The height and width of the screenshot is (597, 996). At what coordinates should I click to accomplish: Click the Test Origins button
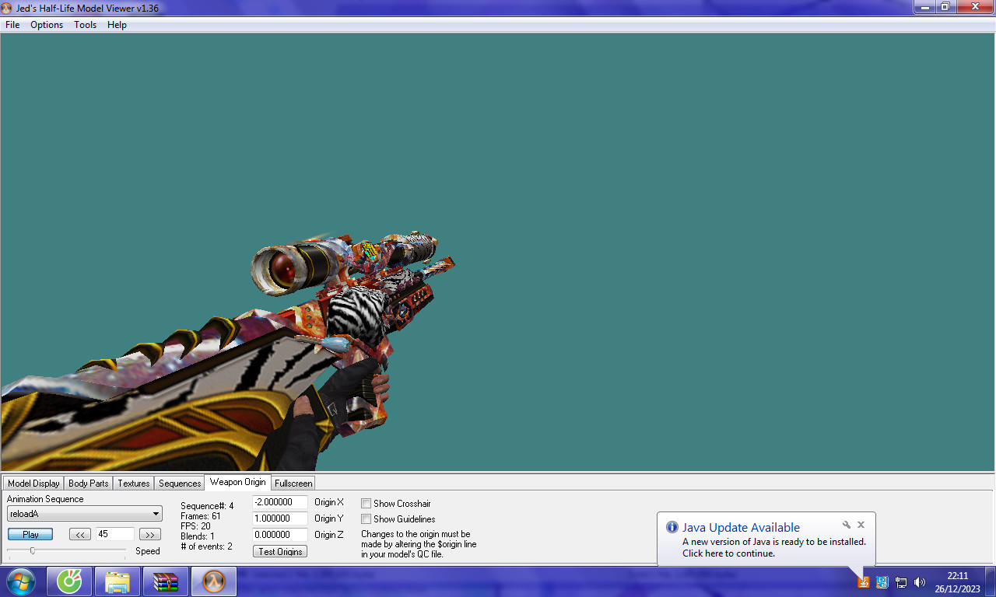(x=280, y=552)
